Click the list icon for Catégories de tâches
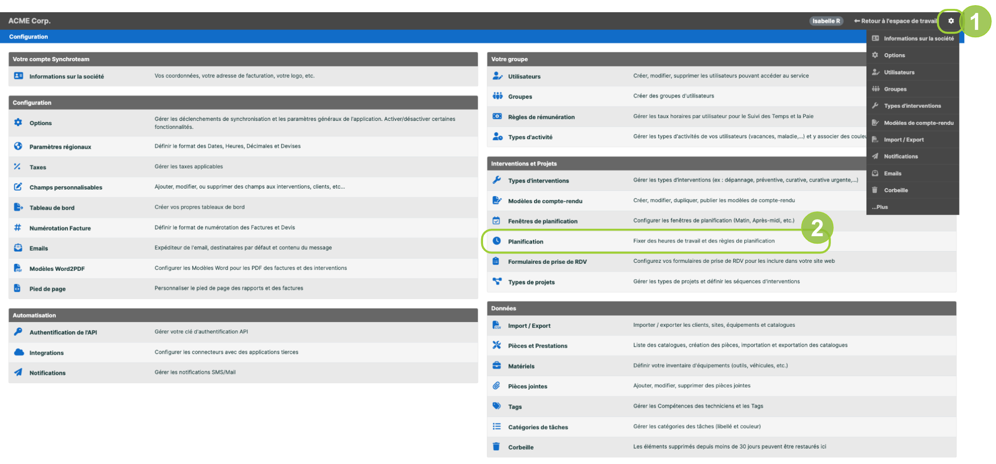The width and height of the screenshot is (996, 464). (497, 426)
